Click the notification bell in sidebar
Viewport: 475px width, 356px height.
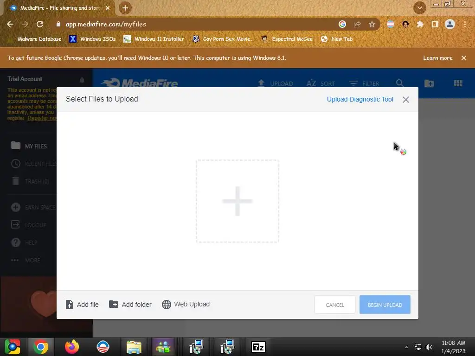click(82, 80)
